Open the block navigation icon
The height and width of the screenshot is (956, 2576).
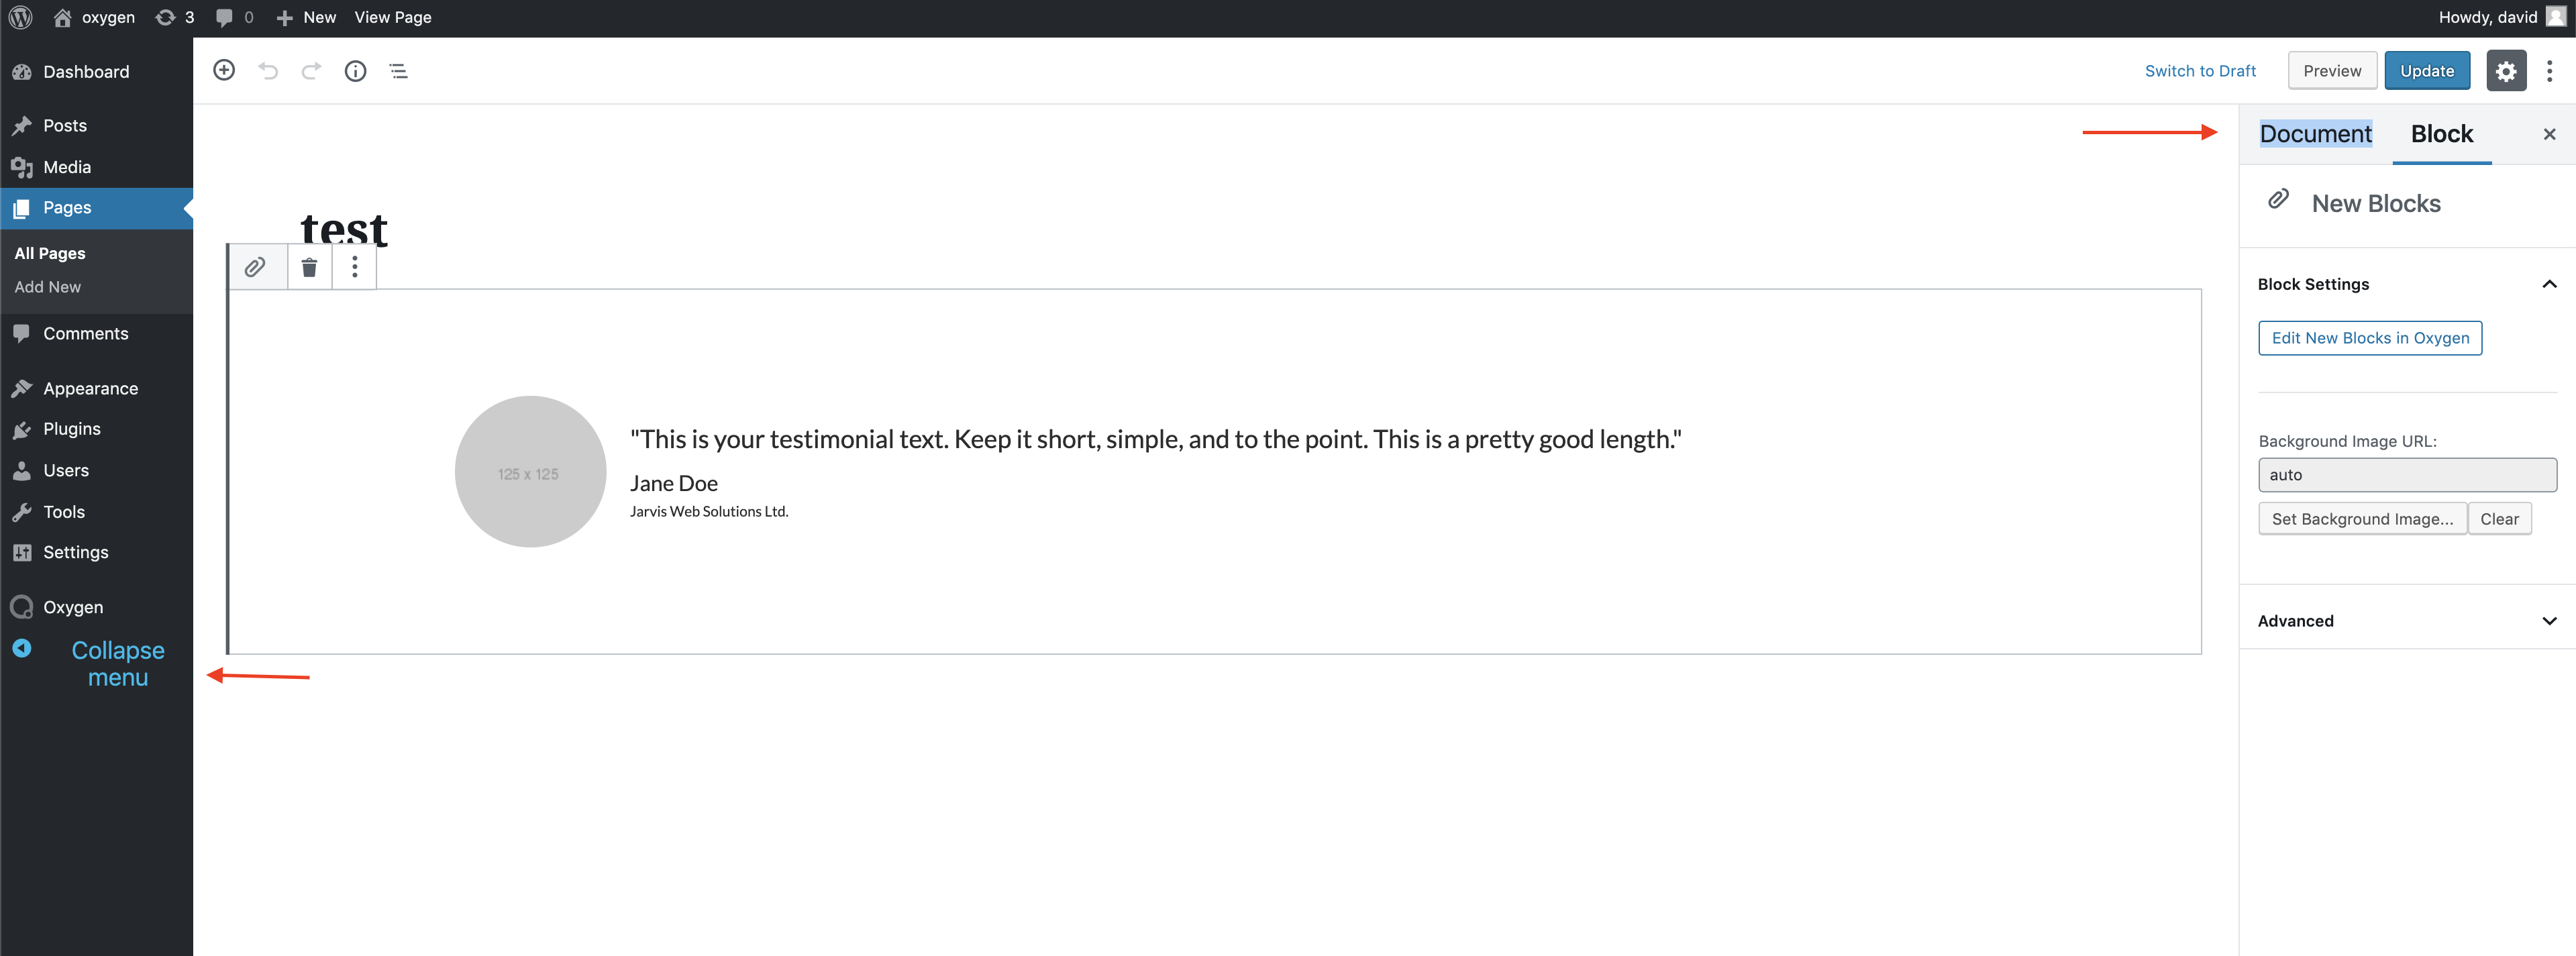[399, 70]
